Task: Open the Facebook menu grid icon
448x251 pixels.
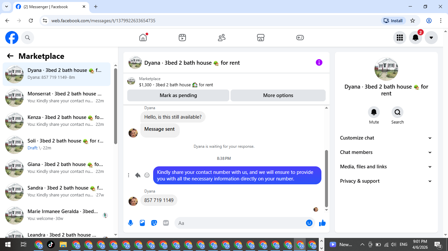Action: pos(399,38)
